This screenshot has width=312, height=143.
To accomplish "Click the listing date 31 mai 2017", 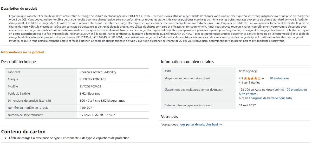I will (x=247, y=105).
